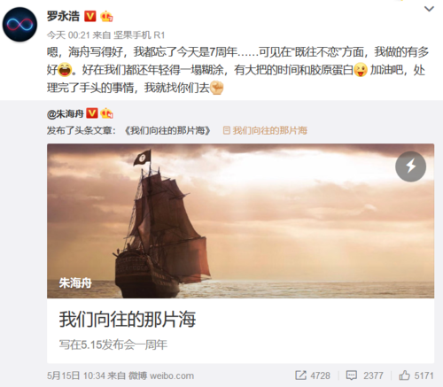Click the article title 我们向往的那片海
Image resolution: width=443 pixels, height=387 pixels.
coord(128,320)
